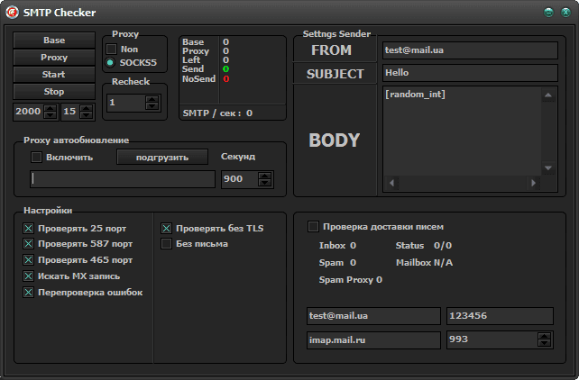Adjust the Секунд 900 stepper arrows

pos(264,179)
